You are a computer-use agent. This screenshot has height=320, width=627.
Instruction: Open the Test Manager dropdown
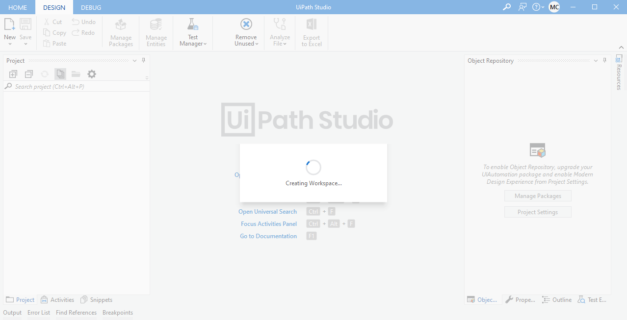[193, 32]
